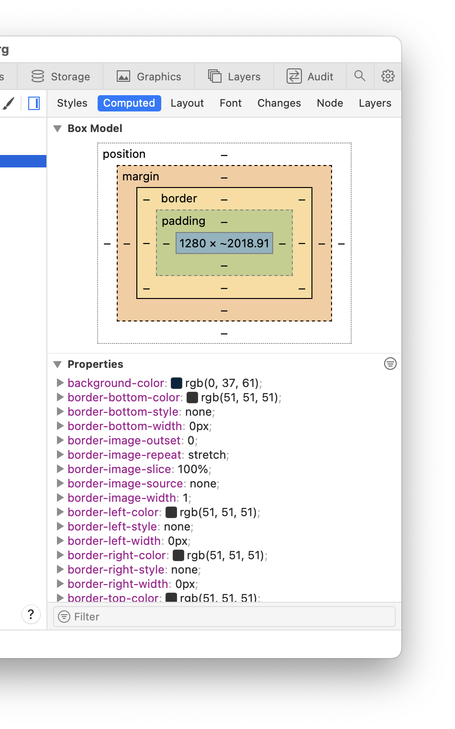Open the Changes tab
The image size is (455, 729).
[279, 103]
